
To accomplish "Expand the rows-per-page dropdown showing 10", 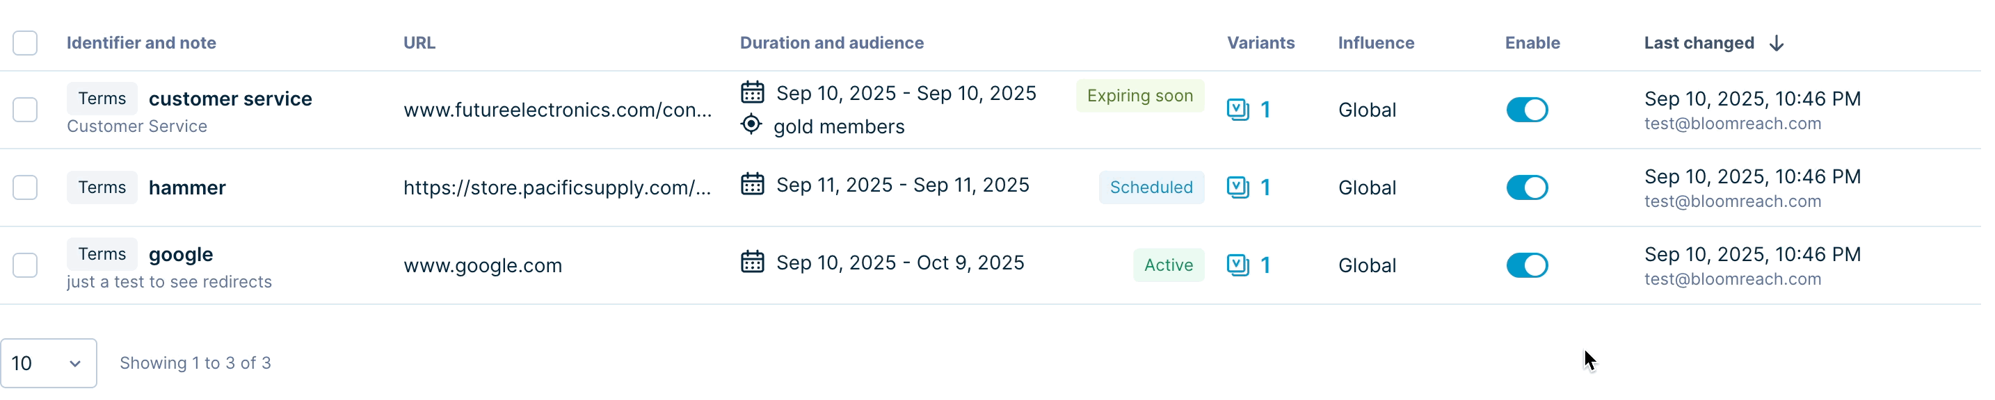I will [x=48, y=363].
